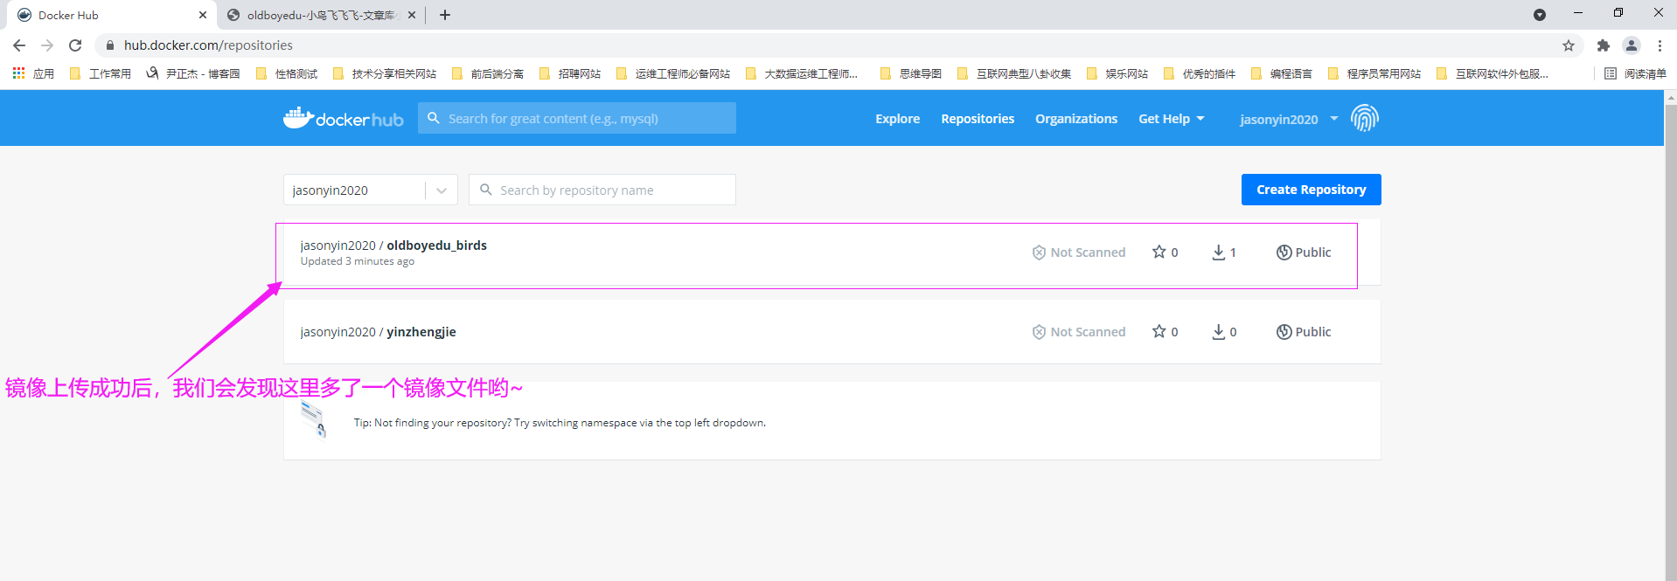Click the star icon for oldboyedu_birds
The height and width of the screenshot is (581, 1677).
1159,252
